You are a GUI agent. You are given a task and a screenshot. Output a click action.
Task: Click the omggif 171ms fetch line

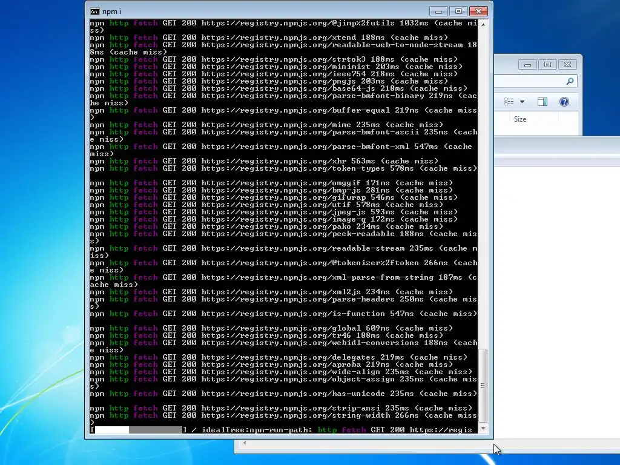(271, 183)
